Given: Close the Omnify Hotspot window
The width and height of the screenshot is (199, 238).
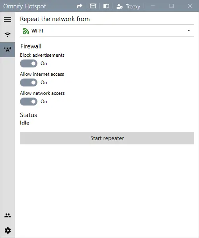Looking at the screenshot, I should (190, 6).
